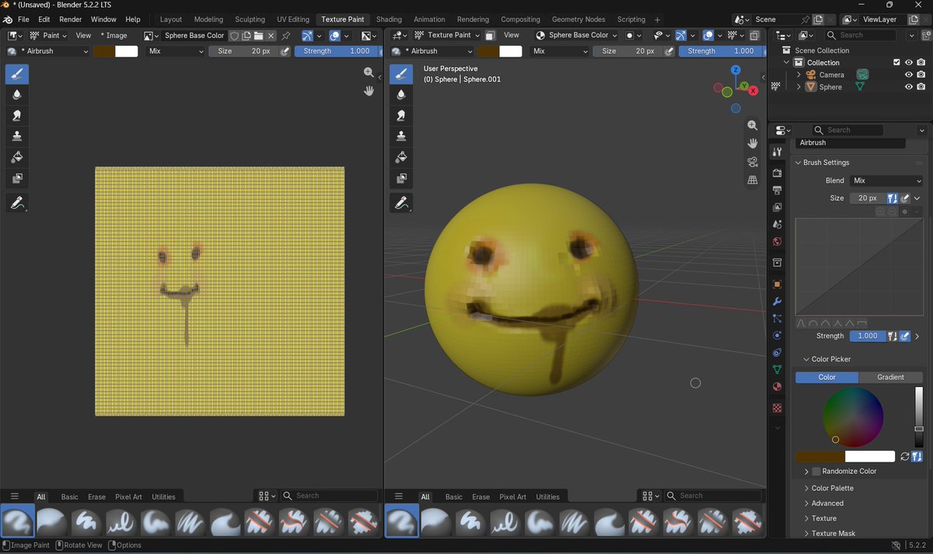Click the foreground brown color swatch in properties
This screenshot has width=933, height=554.
(x=820, y=456)
